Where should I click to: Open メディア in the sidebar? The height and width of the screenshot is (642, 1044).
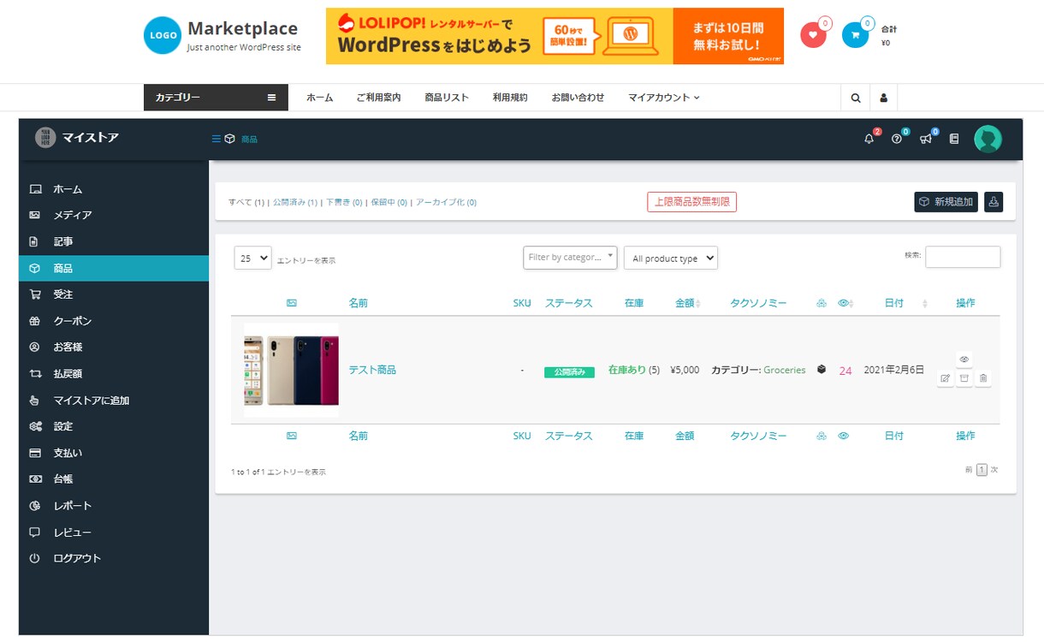click(114, 215)
